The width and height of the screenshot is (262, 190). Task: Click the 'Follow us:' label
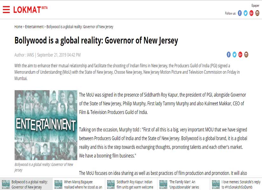point(231,13)
